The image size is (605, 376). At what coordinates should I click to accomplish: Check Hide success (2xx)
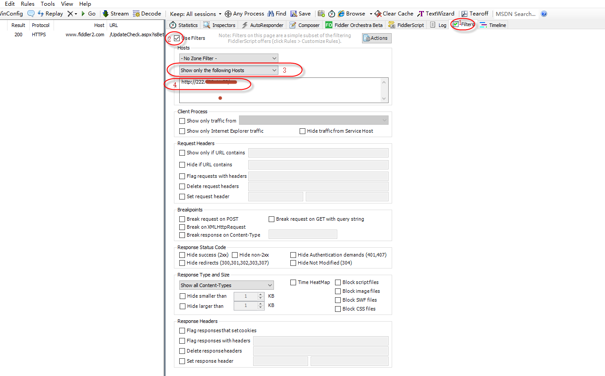click(182, 255)
